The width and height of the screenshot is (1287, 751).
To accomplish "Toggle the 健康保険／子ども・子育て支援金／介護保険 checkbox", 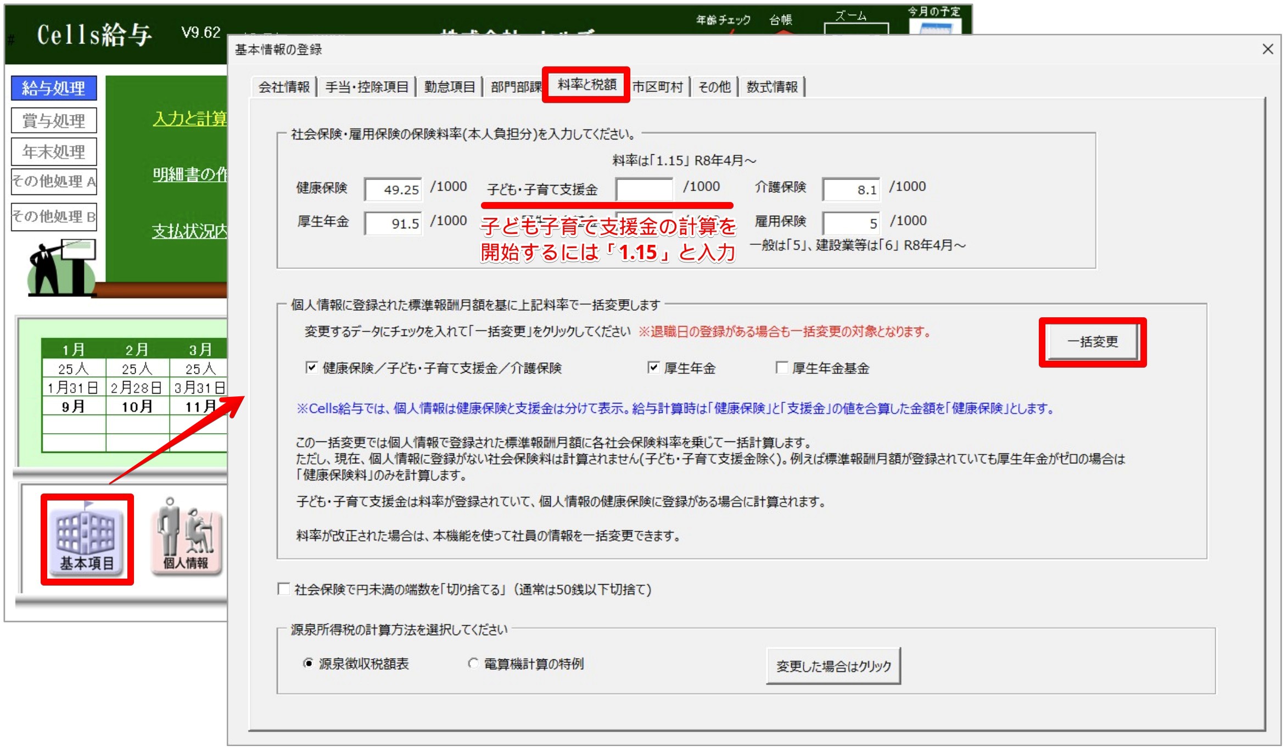I will point(311,367).
